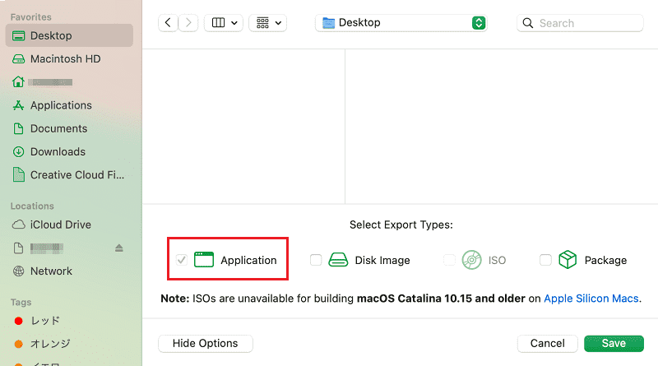Click the Hide Options button
Screen dimensions: 658x366
pyautogui.click(x=205, y=343)
